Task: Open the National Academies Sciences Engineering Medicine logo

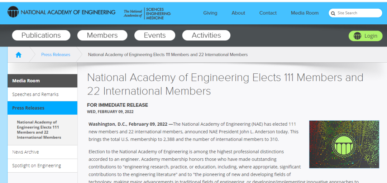Action: tap(147, 13)
